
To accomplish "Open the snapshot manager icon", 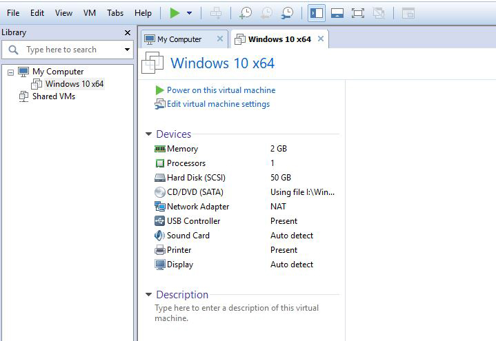I will (x=287, y=13).
